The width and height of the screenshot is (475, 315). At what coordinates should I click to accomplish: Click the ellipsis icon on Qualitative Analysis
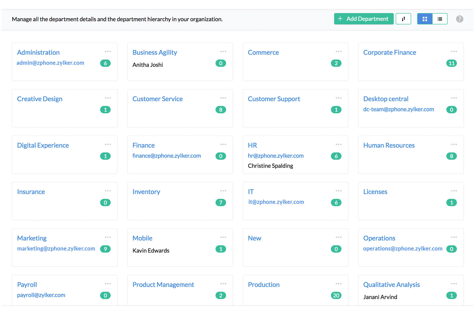[x=454, y=283]
